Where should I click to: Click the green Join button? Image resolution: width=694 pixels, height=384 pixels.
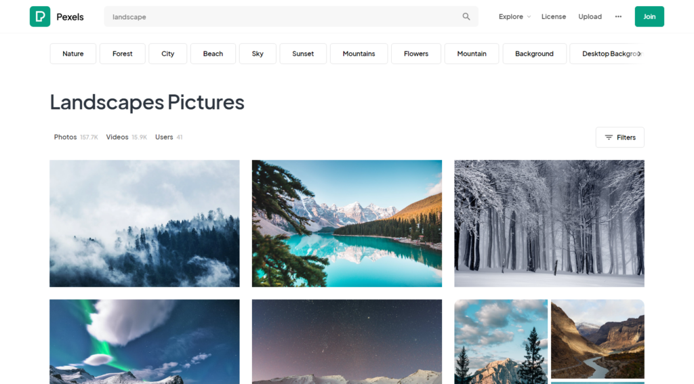pos(649,16)
